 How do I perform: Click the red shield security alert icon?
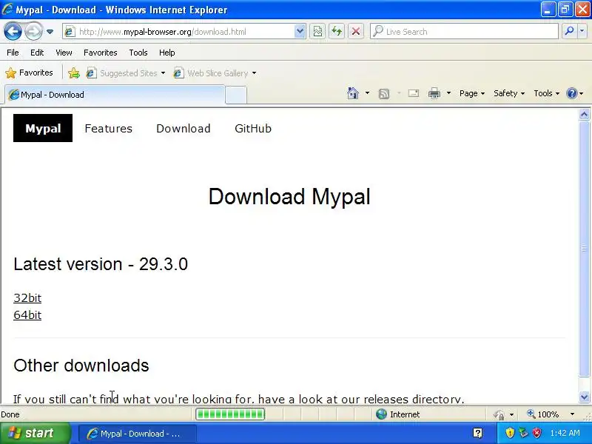click(537, 433)
